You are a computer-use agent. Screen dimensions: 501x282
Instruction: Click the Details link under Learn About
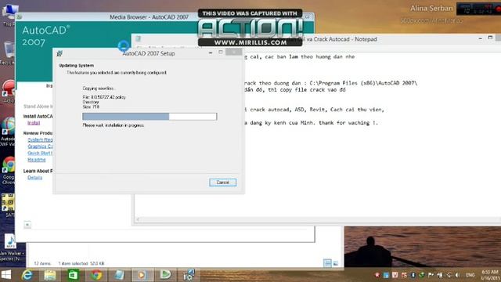click(x=34, y=178)
